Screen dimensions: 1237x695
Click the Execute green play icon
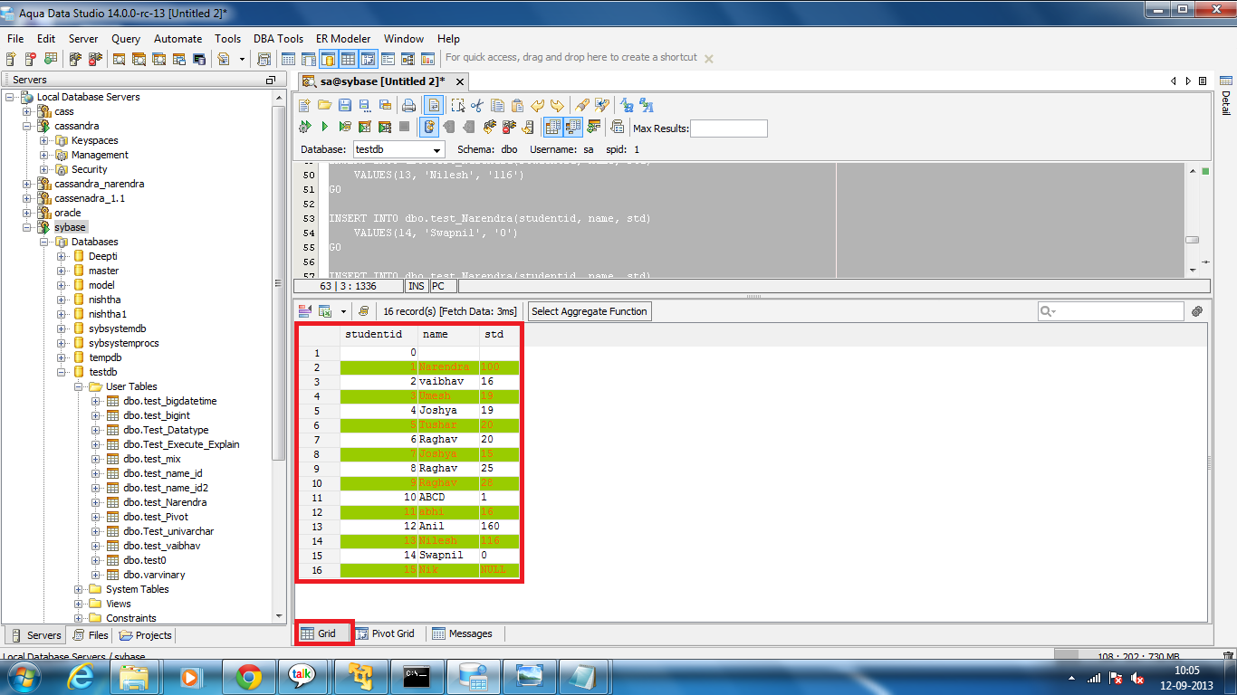[x=325, y=127]
